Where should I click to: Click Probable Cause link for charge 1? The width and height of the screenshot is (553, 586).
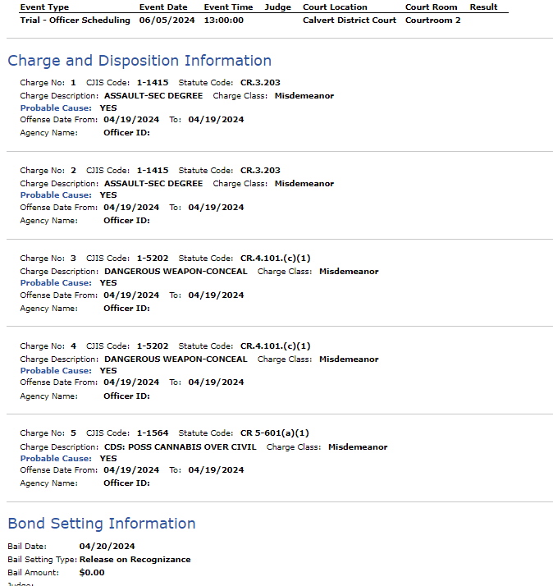pos(56,108)
